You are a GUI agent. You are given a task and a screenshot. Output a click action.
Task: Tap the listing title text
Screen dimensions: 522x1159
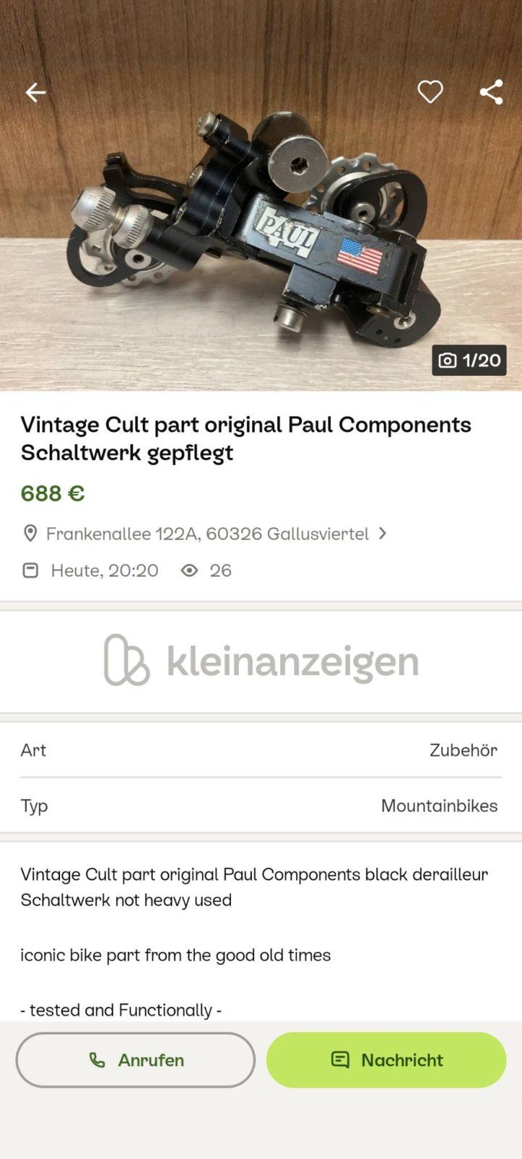coord(246,438)
